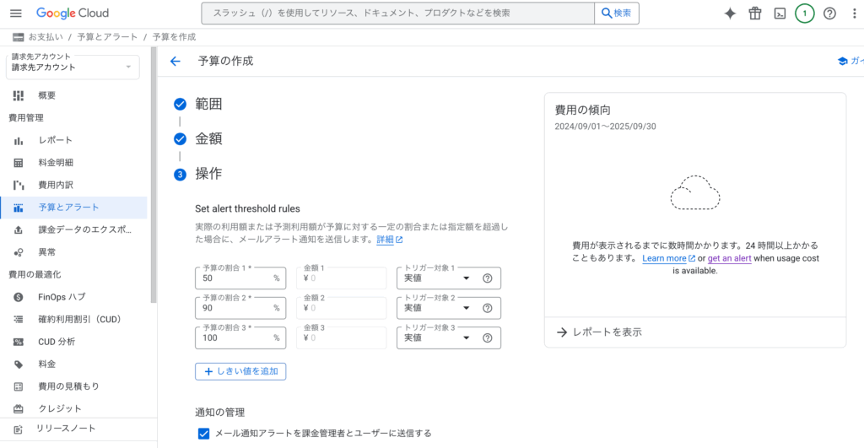
Task: Toggle メール通知アラート checkbox for billing admins
Action: tap(203, 434)
